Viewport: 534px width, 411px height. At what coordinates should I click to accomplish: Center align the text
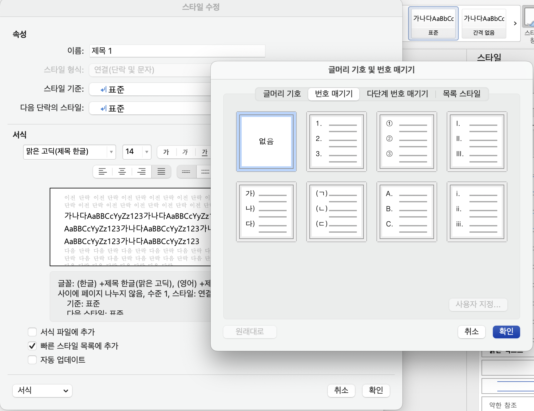pyautogui.click(x=122, y=172)
